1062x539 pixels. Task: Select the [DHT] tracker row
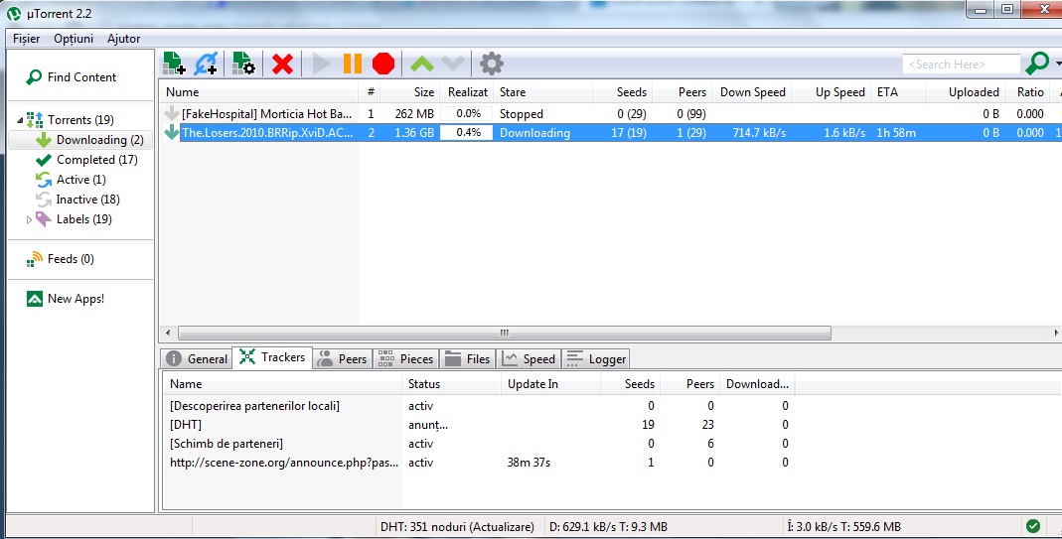(x=480, y=425)
